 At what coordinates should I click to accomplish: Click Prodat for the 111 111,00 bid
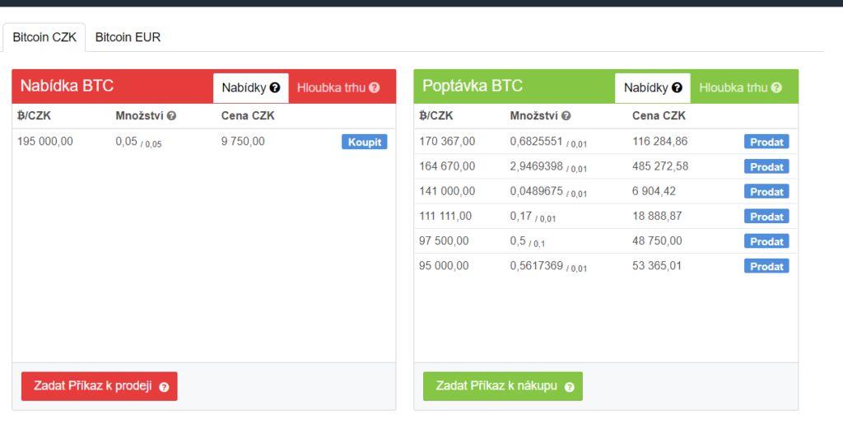(x=766, y=216)
